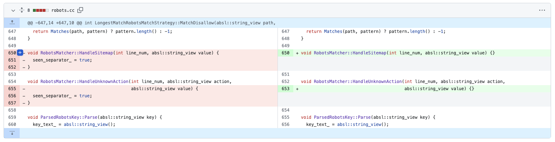Select left line number 656
The height and width of the screenshot is (142, 555).
click(12, 96)
